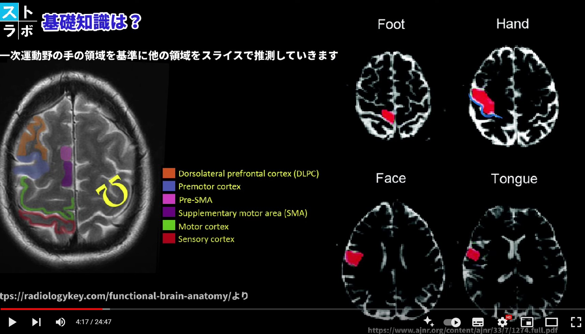Screen dimensions: 585x334
Task: Click the red Sensory cortex swatch
Action: click(169, 239)
